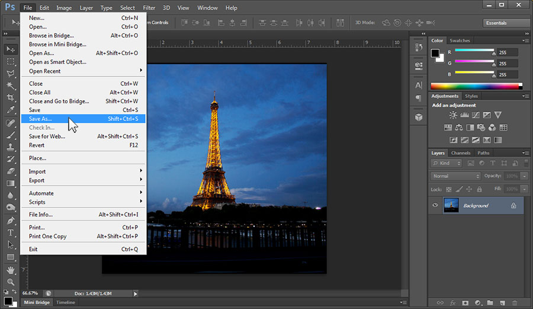Pick the Horizontal Type tool
533x309 pixels.
(10, 232)
